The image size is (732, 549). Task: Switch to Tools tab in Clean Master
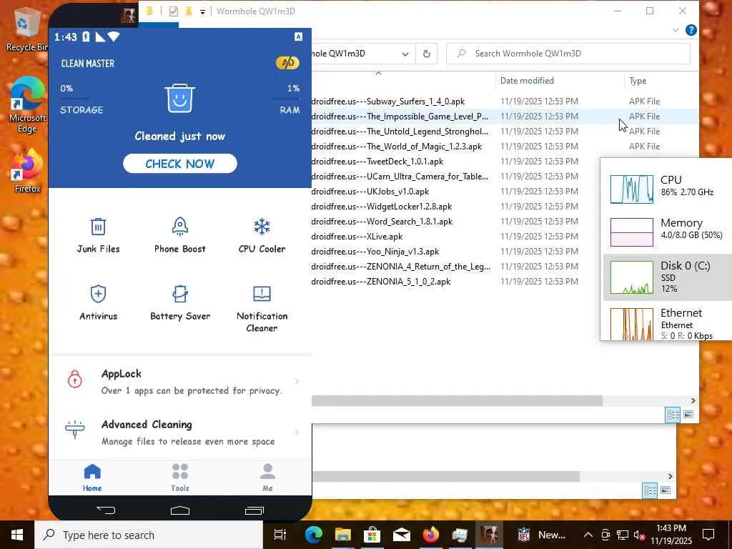click(x=179, y=478)
